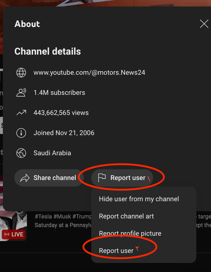Close the About dialog with the X
Image resolution: width=211 pixels, height=272 pixels.
[204, 24]
